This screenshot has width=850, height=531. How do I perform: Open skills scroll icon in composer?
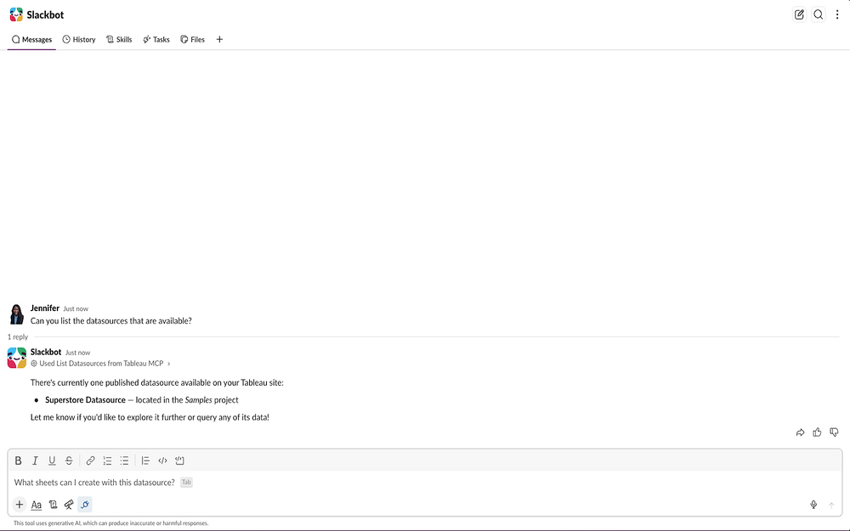pos(53,505)
